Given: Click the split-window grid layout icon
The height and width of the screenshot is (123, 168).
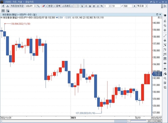Looking at the screenshot, I should click(3, 11).
